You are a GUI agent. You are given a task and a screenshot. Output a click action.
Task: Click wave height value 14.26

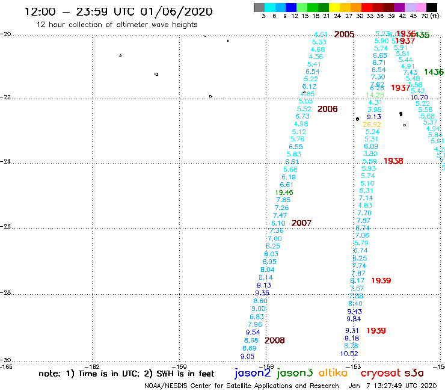click(x=375, y=95)
